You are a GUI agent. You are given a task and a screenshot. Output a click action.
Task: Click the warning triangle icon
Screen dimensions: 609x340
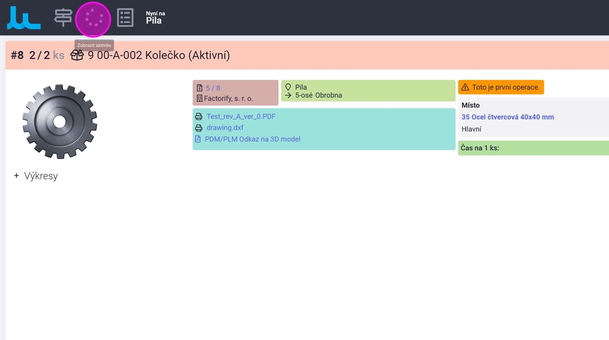point(465,87)
